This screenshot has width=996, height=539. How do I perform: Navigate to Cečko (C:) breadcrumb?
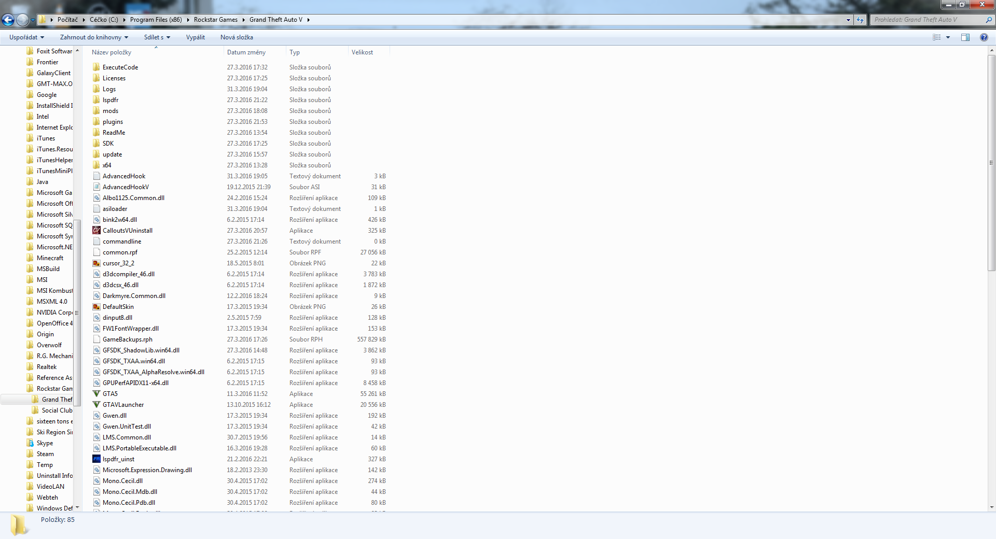pos(104,20)
